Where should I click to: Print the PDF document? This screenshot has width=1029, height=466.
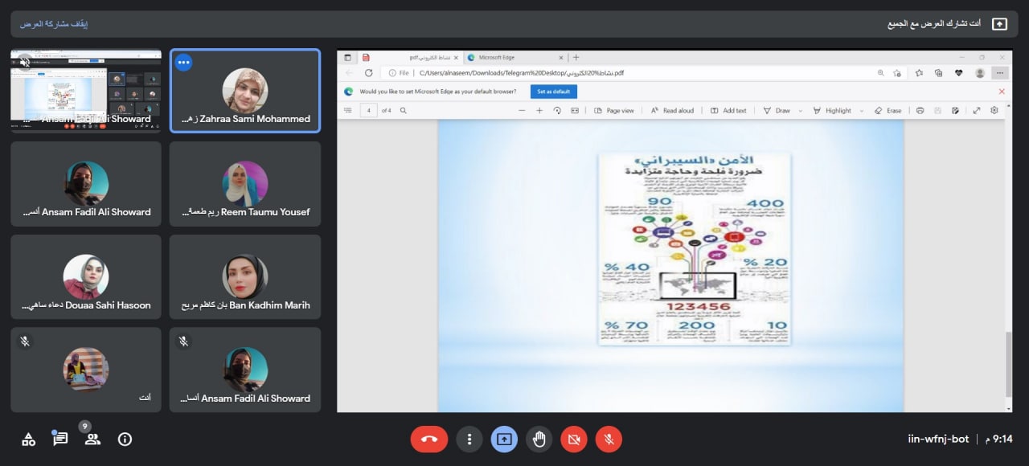click(920, 110)
